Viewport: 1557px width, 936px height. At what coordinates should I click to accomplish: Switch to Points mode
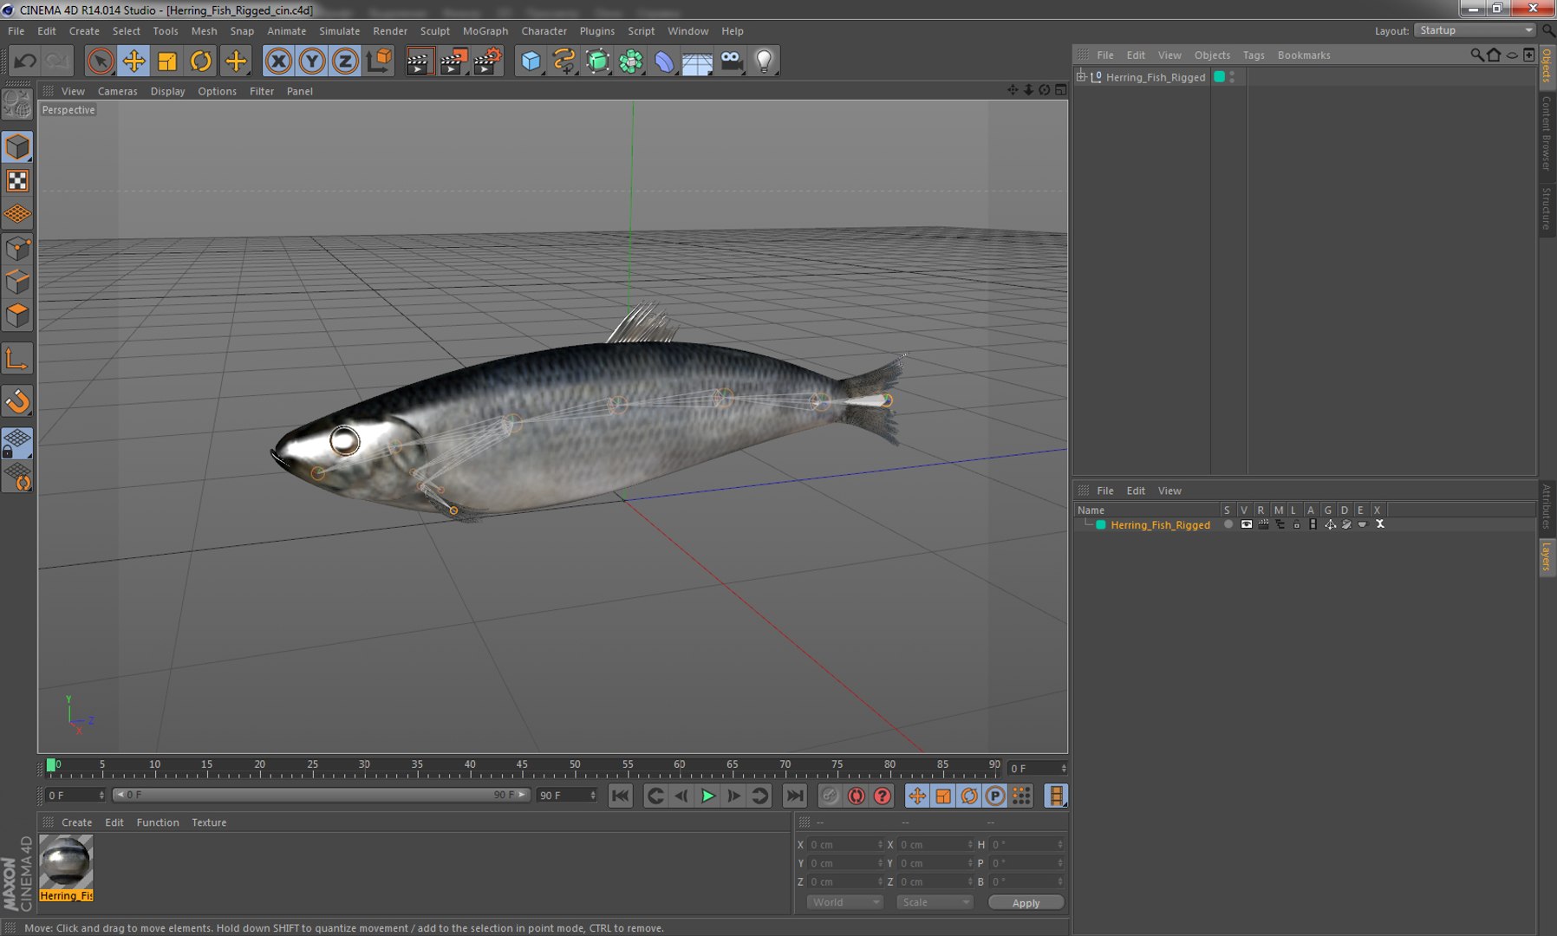pos(17,250)
